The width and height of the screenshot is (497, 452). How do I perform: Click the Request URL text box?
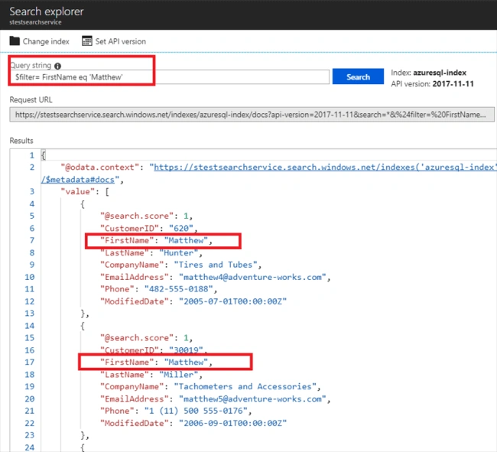[x=252, y=115]
